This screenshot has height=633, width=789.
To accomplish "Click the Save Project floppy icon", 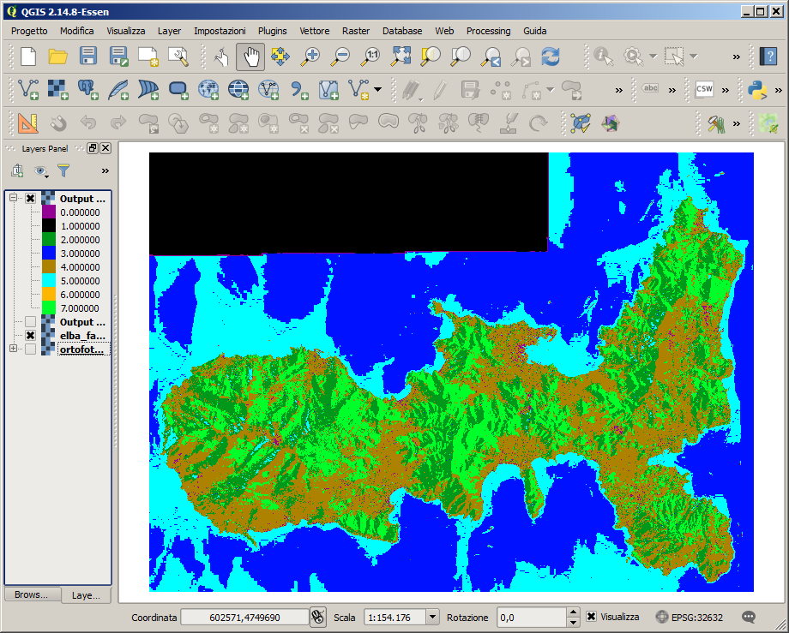I will click(87, 57).
